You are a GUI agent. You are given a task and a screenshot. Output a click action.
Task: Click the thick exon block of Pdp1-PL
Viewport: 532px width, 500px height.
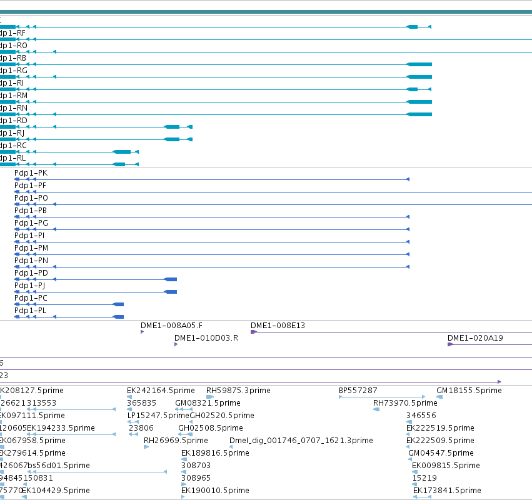pos(118,317)
